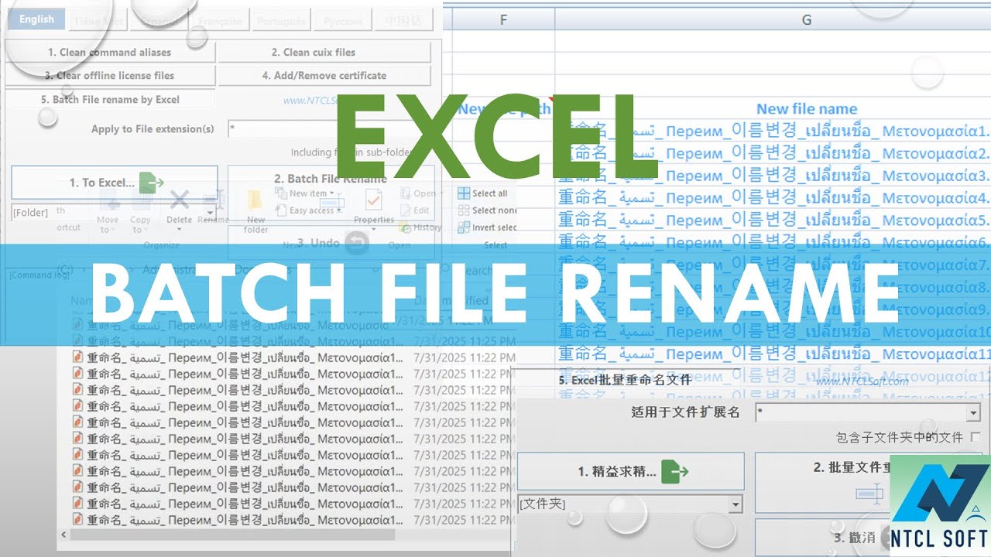
Task: Select Excel column F header
Action: point(503,20)
